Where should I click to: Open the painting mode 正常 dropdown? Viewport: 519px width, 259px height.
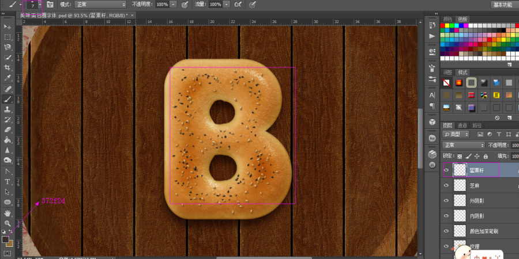click(100, 4)
